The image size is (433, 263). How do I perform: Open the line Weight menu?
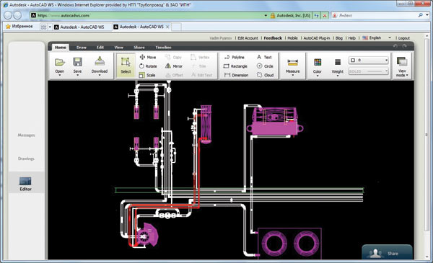[x=338, y=67]
